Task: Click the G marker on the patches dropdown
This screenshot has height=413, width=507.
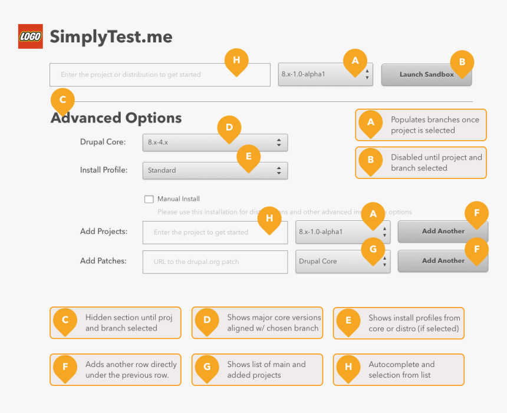Action: coord(373,249)
